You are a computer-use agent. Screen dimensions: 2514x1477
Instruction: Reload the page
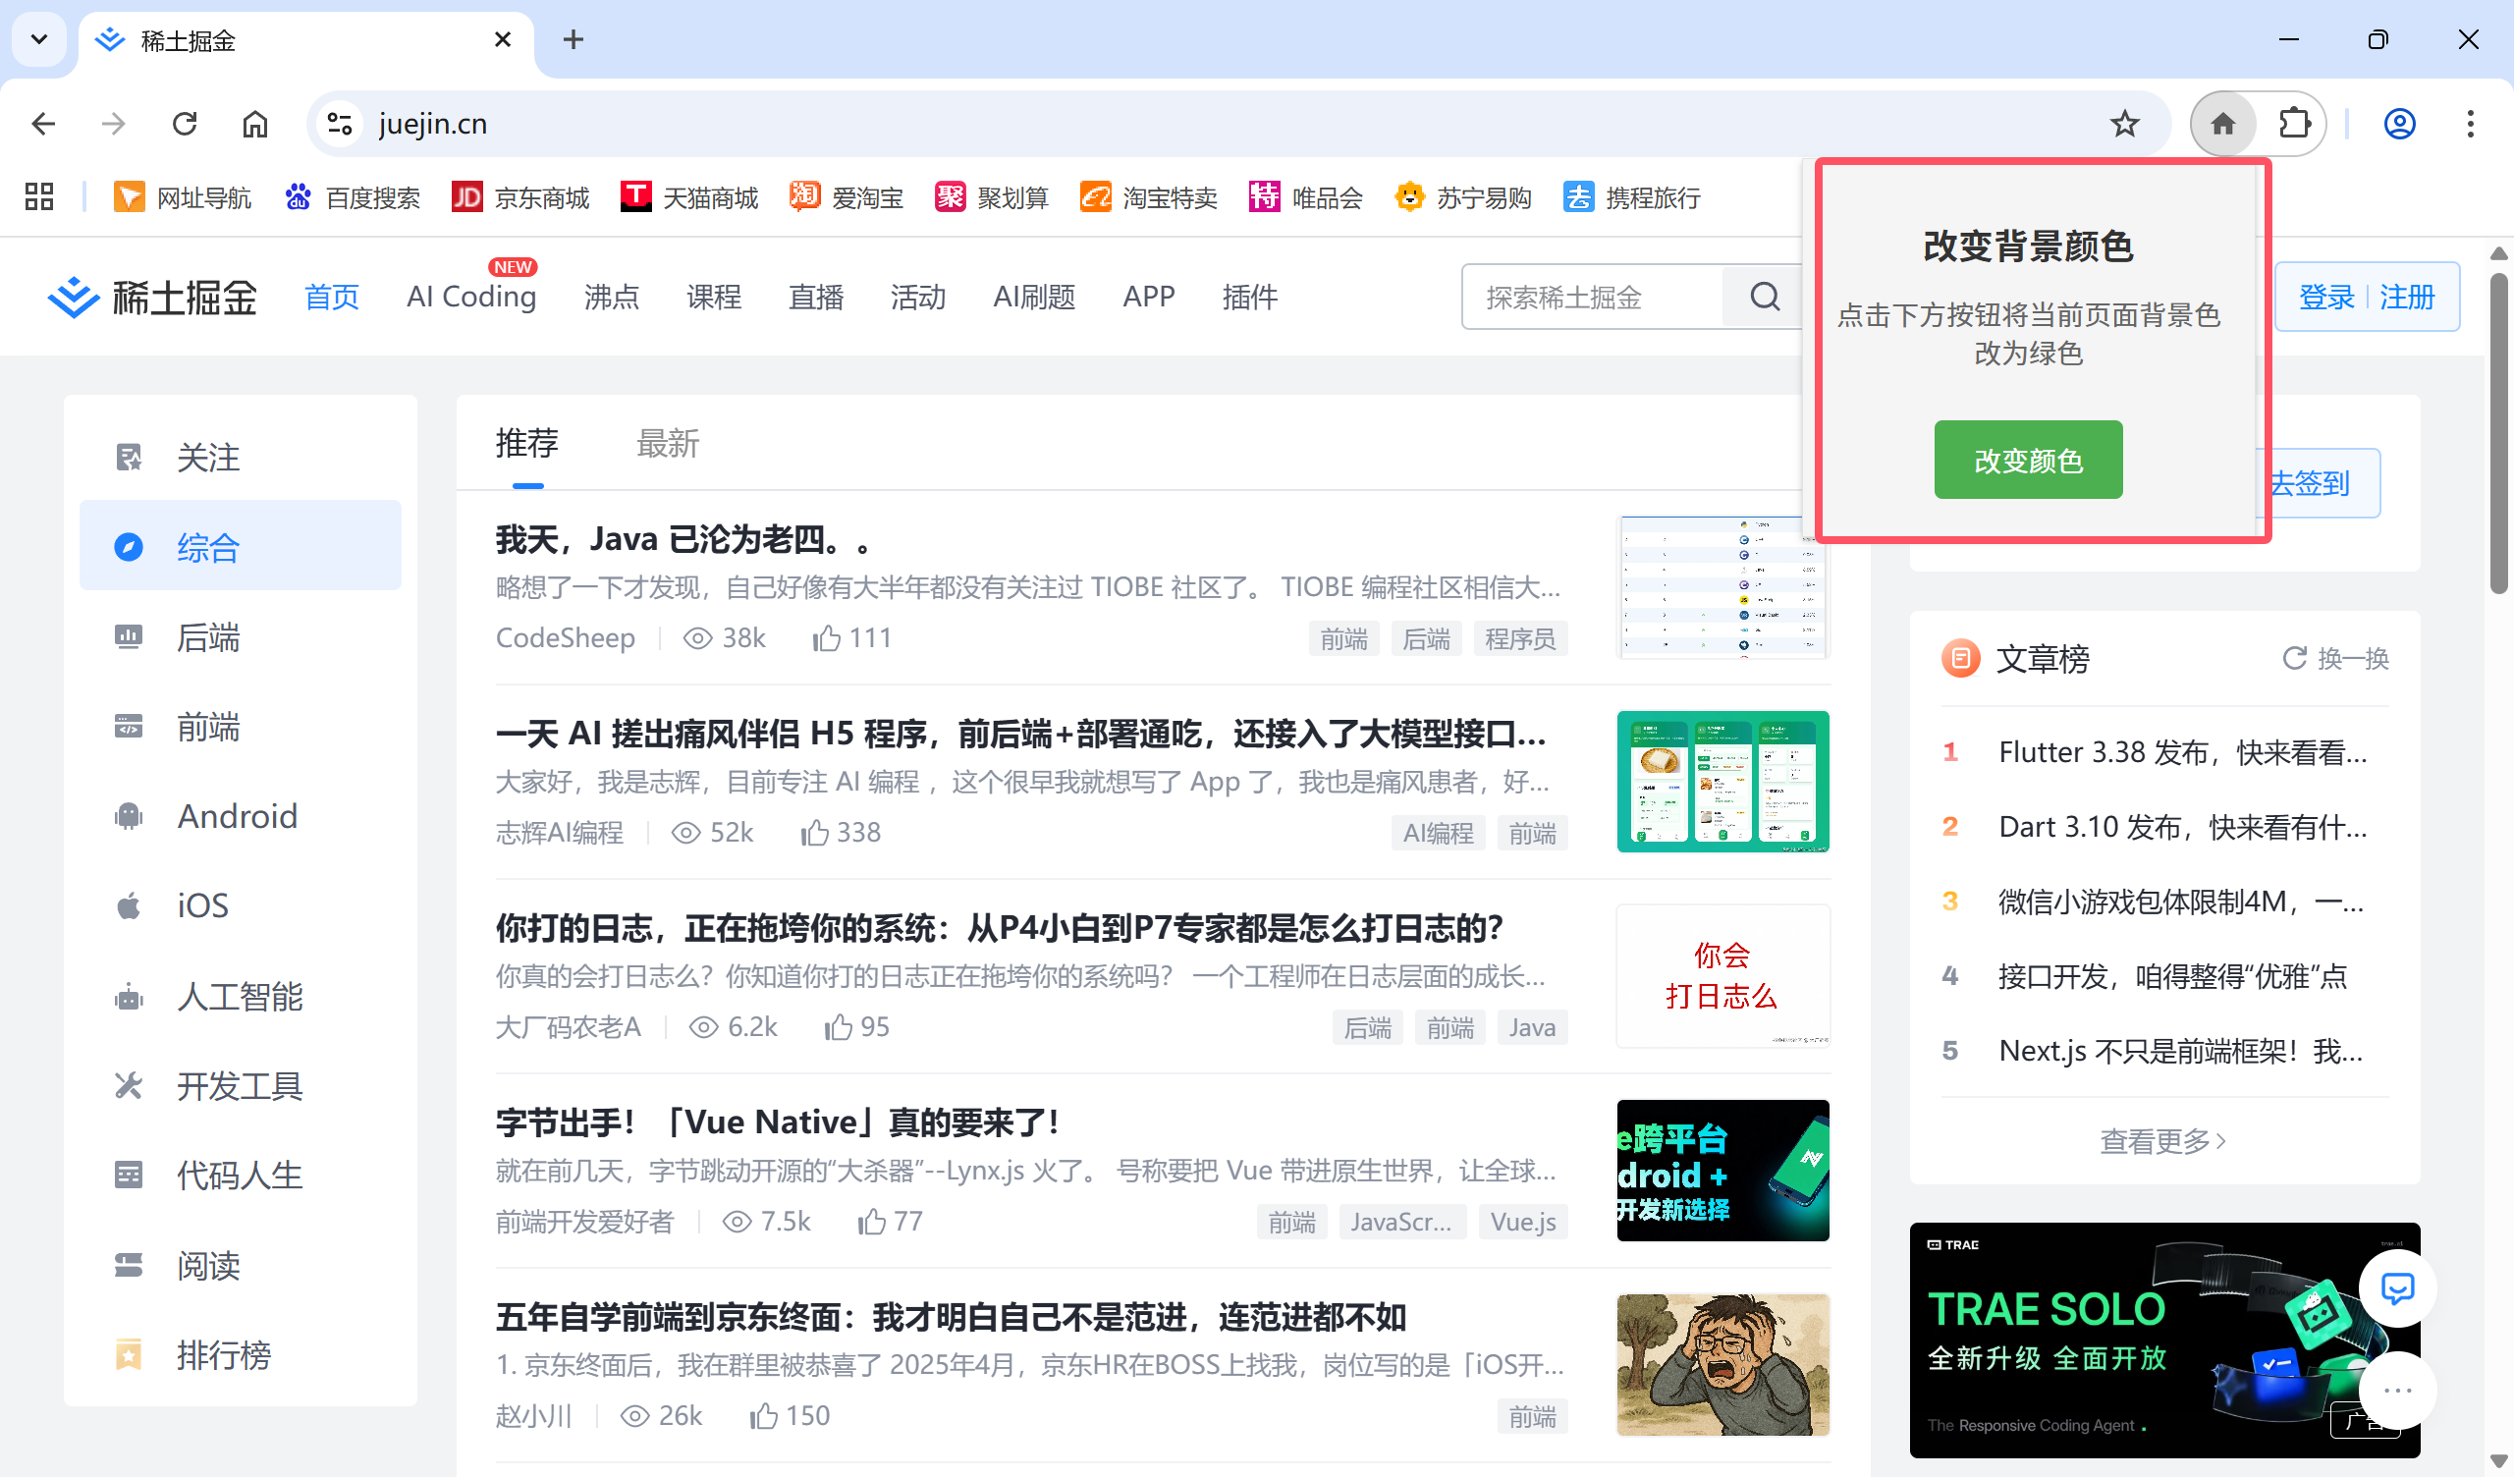click(x=185, y=124)
